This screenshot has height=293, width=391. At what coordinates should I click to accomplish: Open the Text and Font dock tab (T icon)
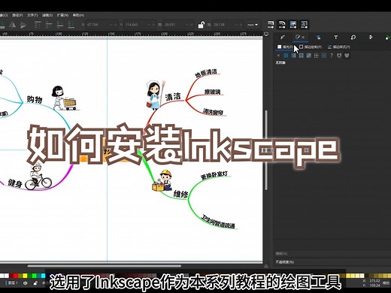pyautogui.click(x=335, y=38)
